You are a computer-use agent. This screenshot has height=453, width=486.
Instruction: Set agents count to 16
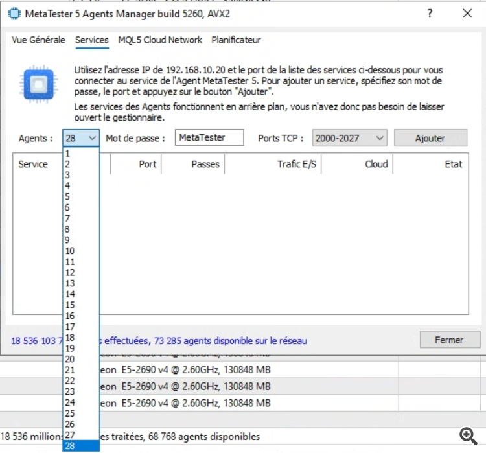(x=81, y=316)
